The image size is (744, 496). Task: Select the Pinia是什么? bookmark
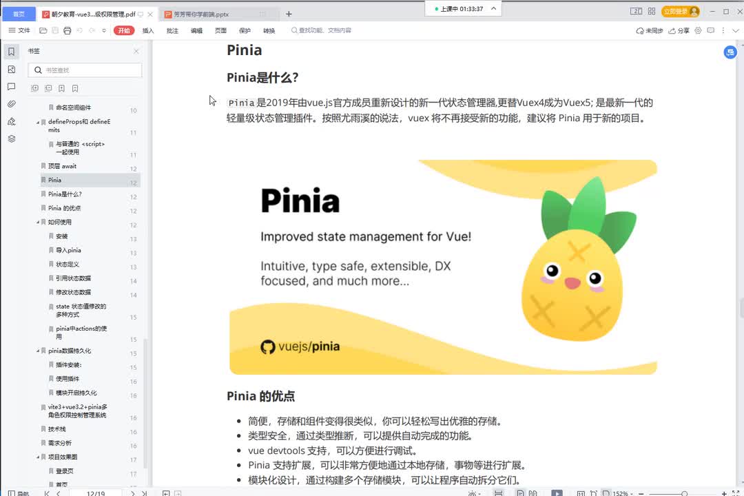tap(65, 194)
